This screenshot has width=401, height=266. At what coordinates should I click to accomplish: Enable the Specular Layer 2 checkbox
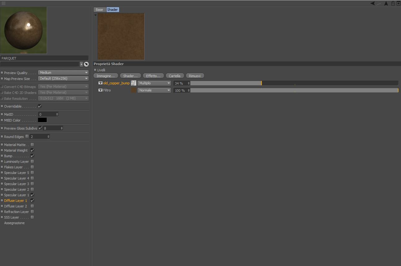(32, 189)
